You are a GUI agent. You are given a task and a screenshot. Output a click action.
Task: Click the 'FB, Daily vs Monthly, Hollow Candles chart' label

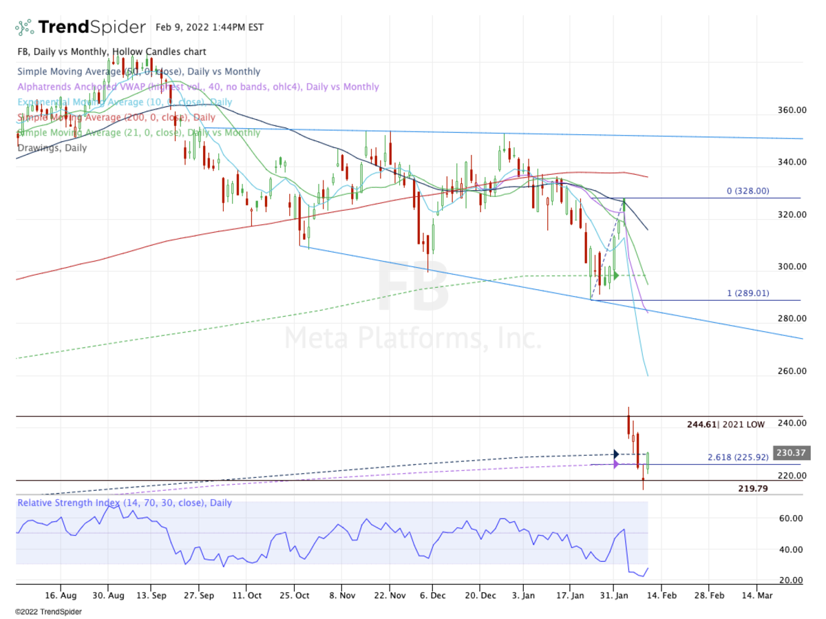click(112, 52)
